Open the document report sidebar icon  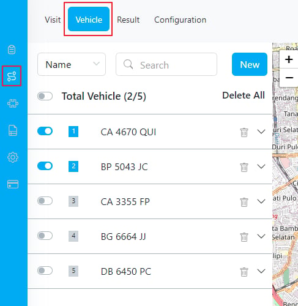coord(13,130)
